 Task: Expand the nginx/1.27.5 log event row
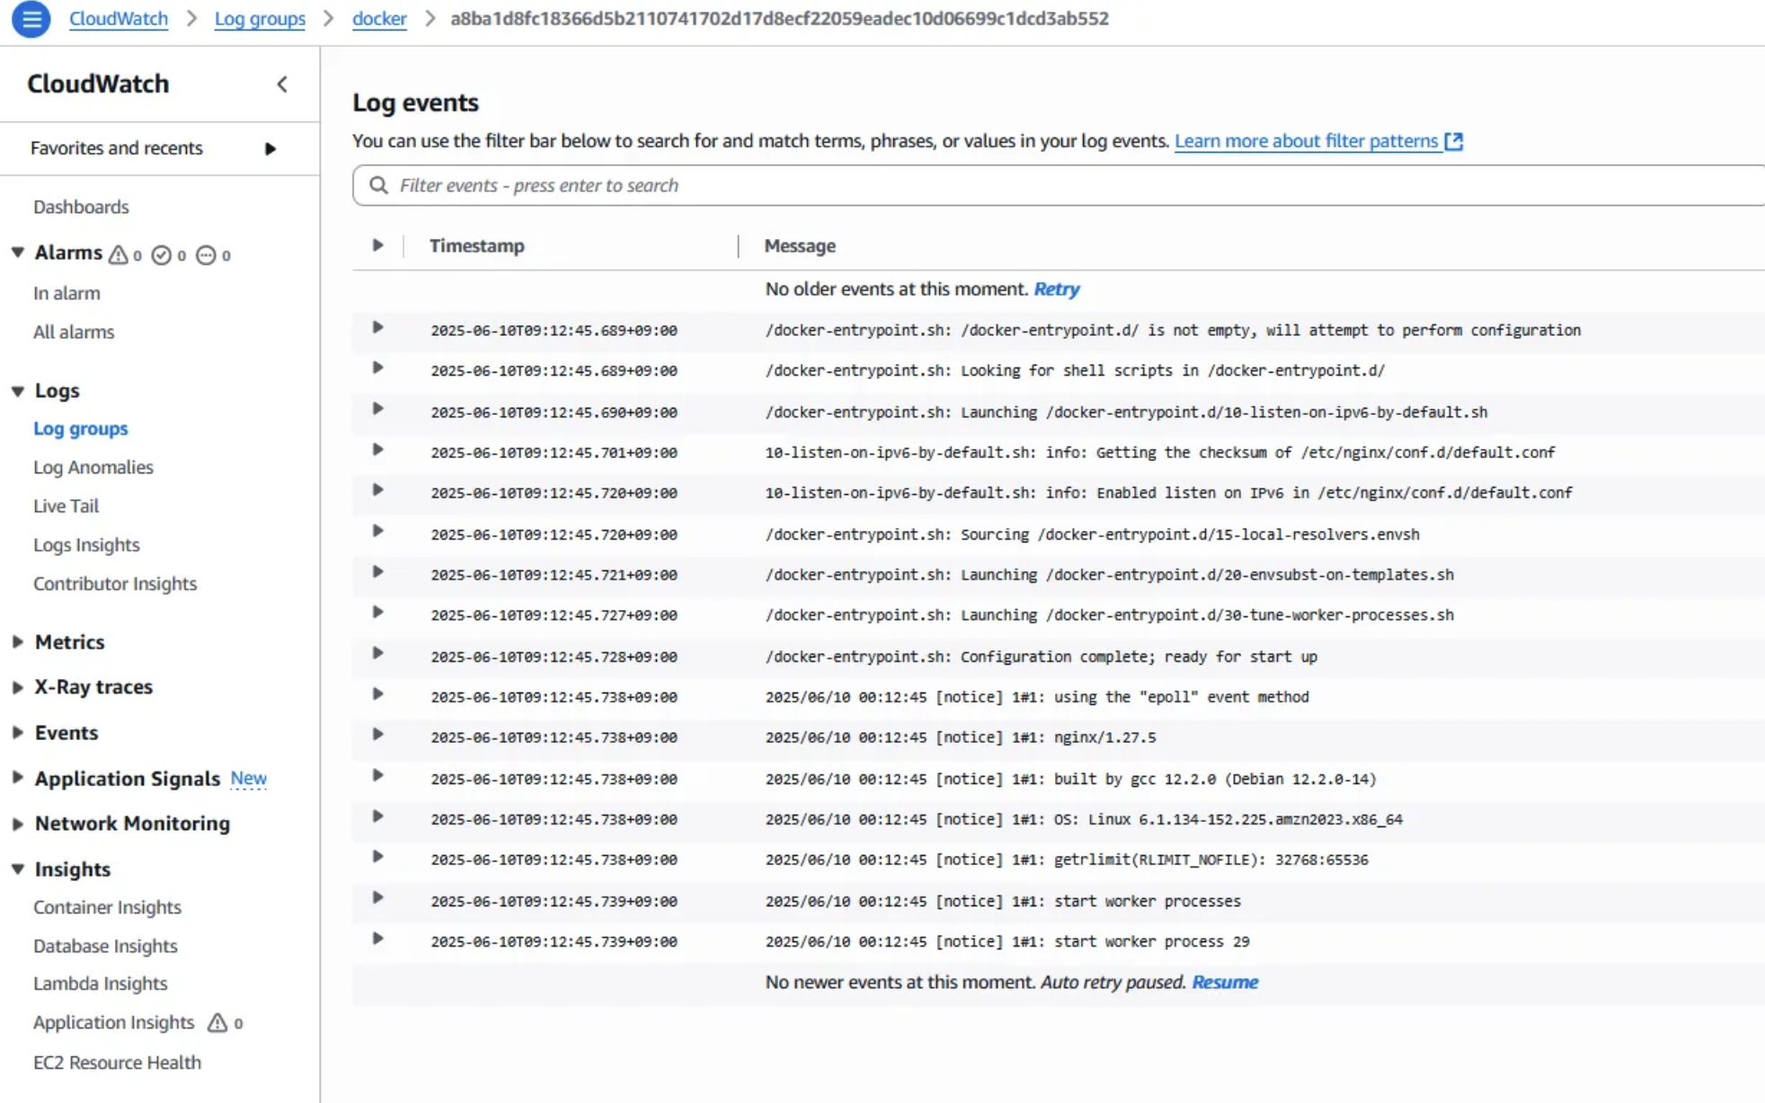377,735
